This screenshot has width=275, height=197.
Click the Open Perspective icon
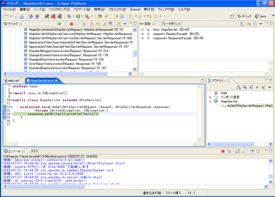point(232,16)
